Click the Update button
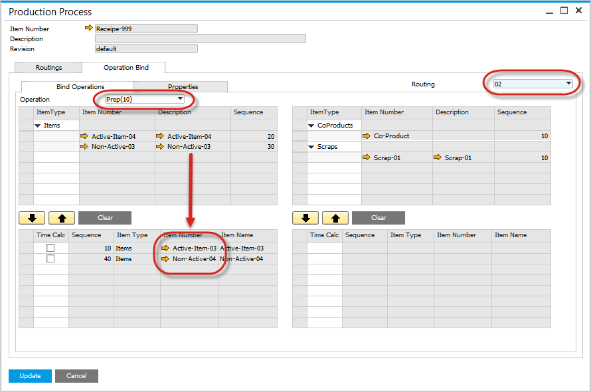Viewport: 591px width, 392px height. [x=30, y=376]
